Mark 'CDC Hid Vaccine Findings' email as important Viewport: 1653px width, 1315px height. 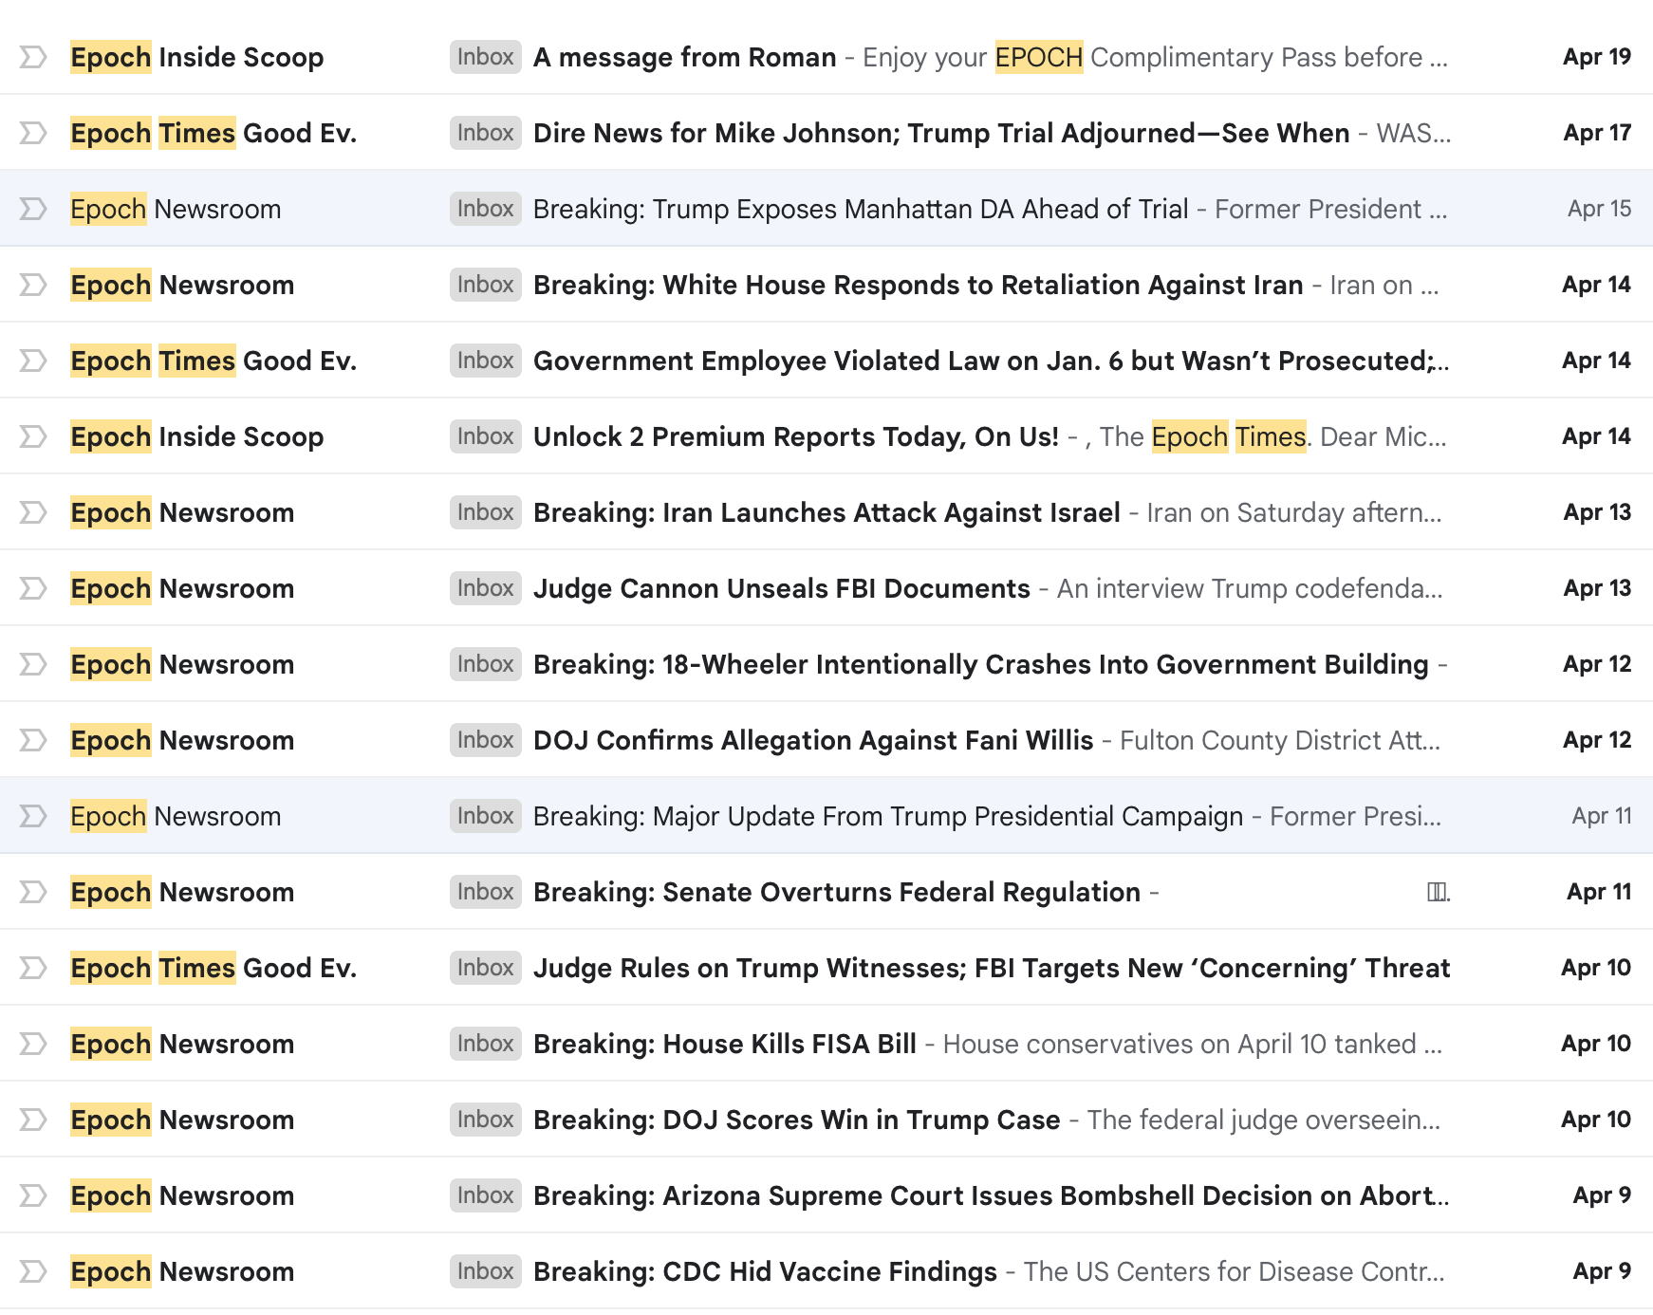33,1271
